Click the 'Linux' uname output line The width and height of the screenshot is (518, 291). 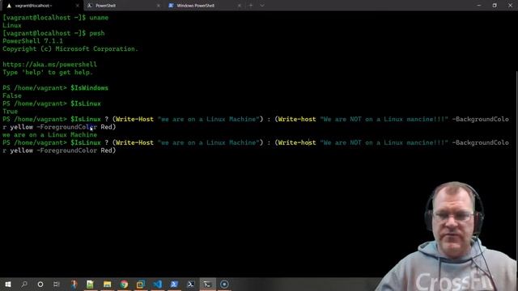(x=12, y=25)
